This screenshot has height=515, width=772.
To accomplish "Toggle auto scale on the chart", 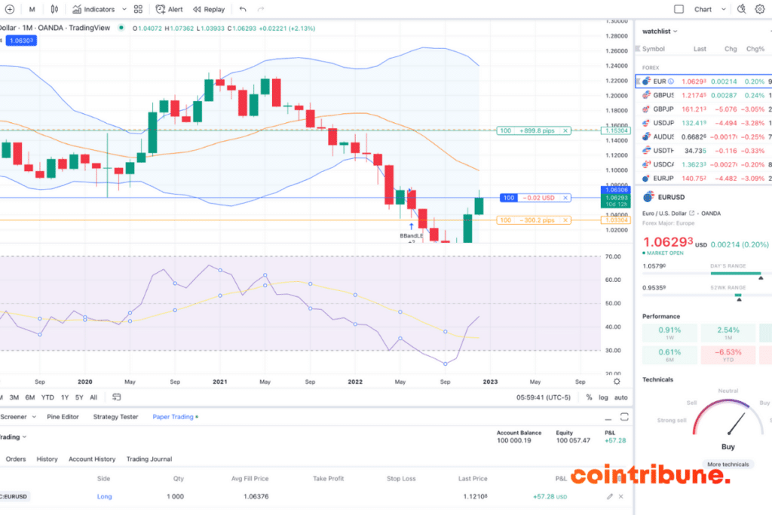I will tap(620, 397).
